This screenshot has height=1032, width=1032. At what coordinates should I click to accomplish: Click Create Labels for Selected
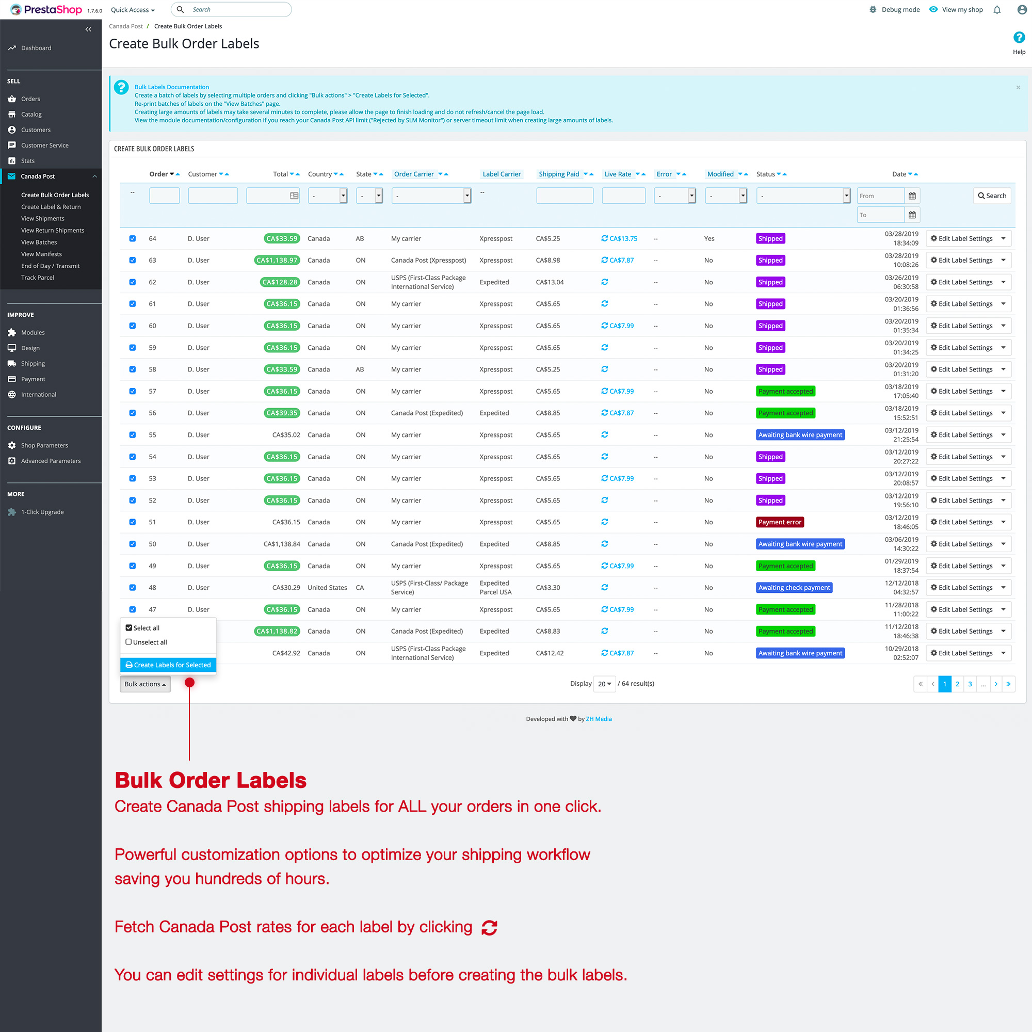168,665
